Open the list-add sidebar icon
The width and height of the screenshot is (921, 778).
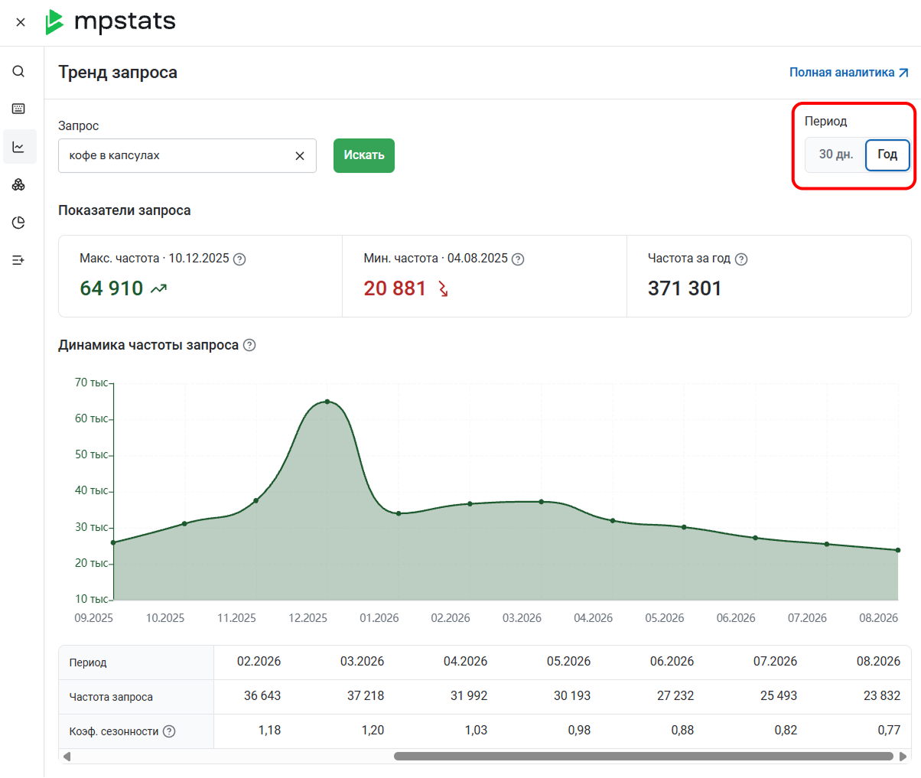[x=18, y=260]
